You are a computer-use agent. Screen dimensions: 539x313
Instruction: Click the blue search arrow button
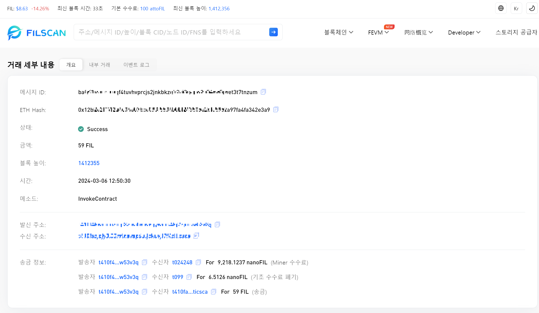(x=273, y=32)
